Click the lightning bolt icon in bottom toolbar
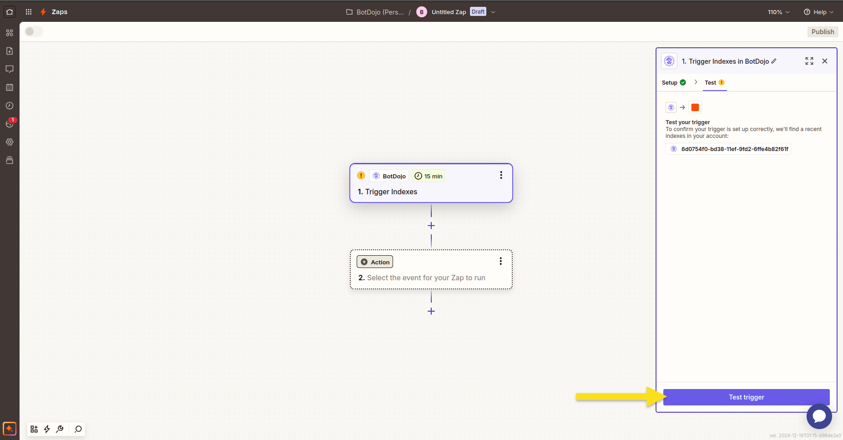Image resolution: width=843 pixels, height=440 pixels. tap(47, 429)
